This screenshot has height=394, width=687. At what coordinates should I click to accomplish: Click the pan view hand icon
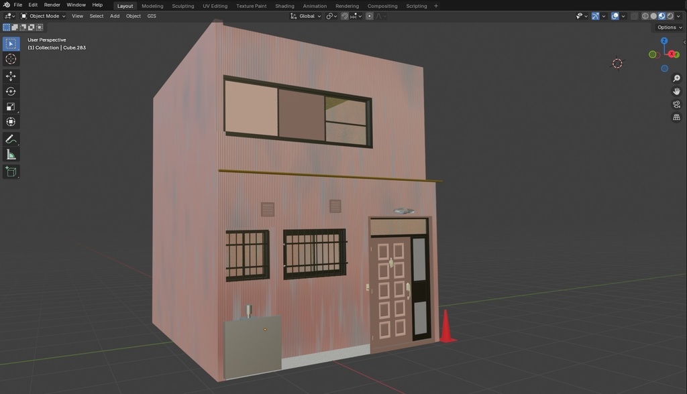tap(676, 92)
